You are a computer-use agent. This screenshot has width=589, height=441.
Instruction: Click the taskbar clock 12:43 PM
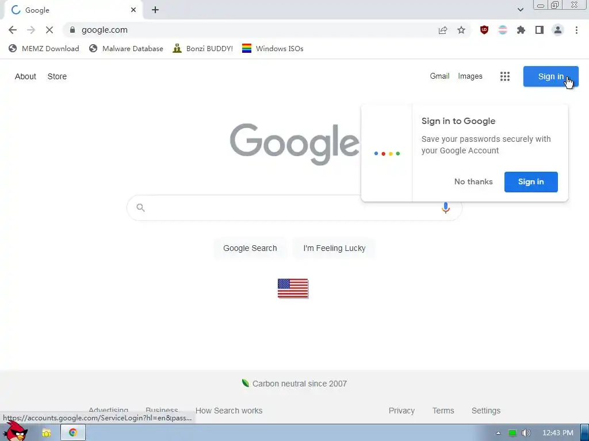tap(558, 433)
